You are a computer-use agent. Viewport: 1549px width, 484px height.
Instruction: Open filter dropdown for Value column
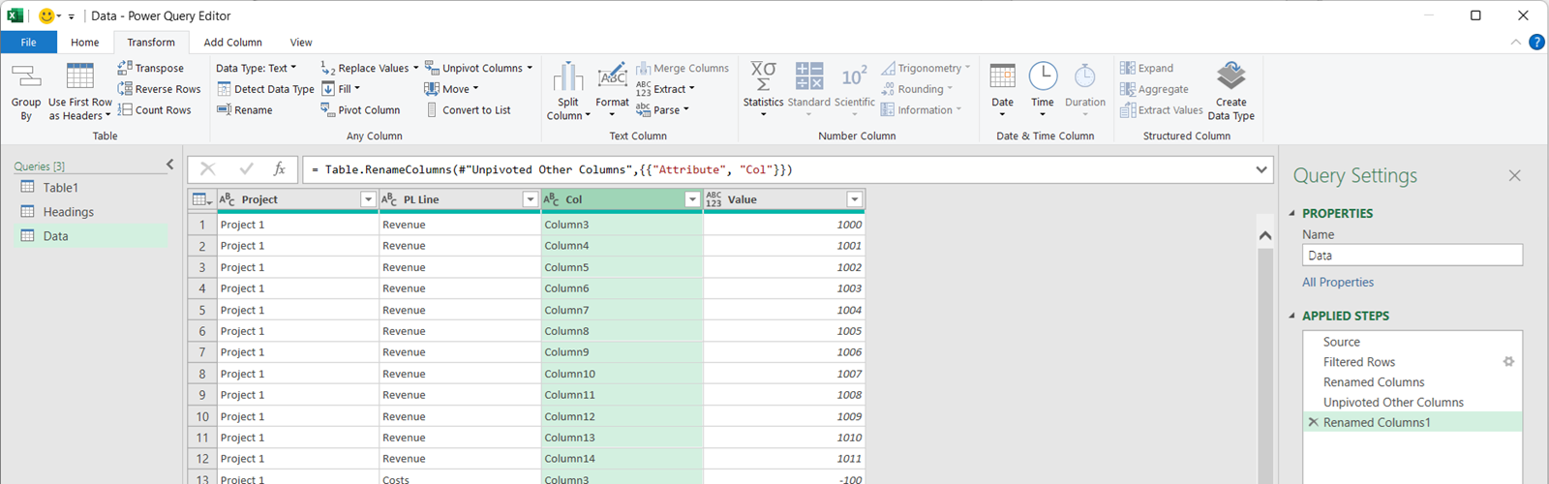point(854,199)
